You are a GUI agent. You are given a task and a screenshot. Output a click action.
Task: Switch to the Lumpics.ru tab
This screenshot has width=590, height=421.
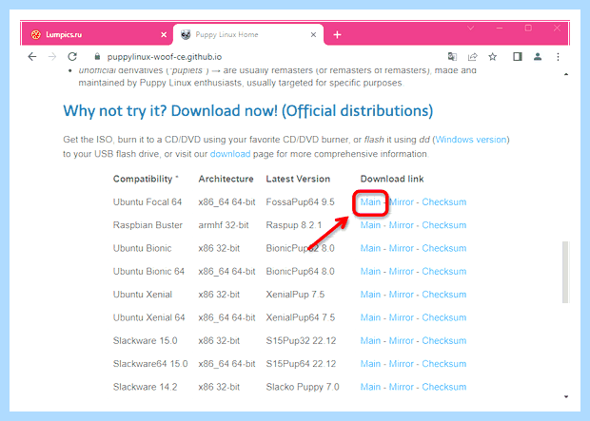[97, 34]
